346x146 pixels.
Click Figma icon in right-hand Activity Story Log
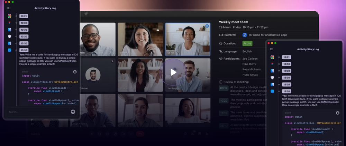coord(272,64)
